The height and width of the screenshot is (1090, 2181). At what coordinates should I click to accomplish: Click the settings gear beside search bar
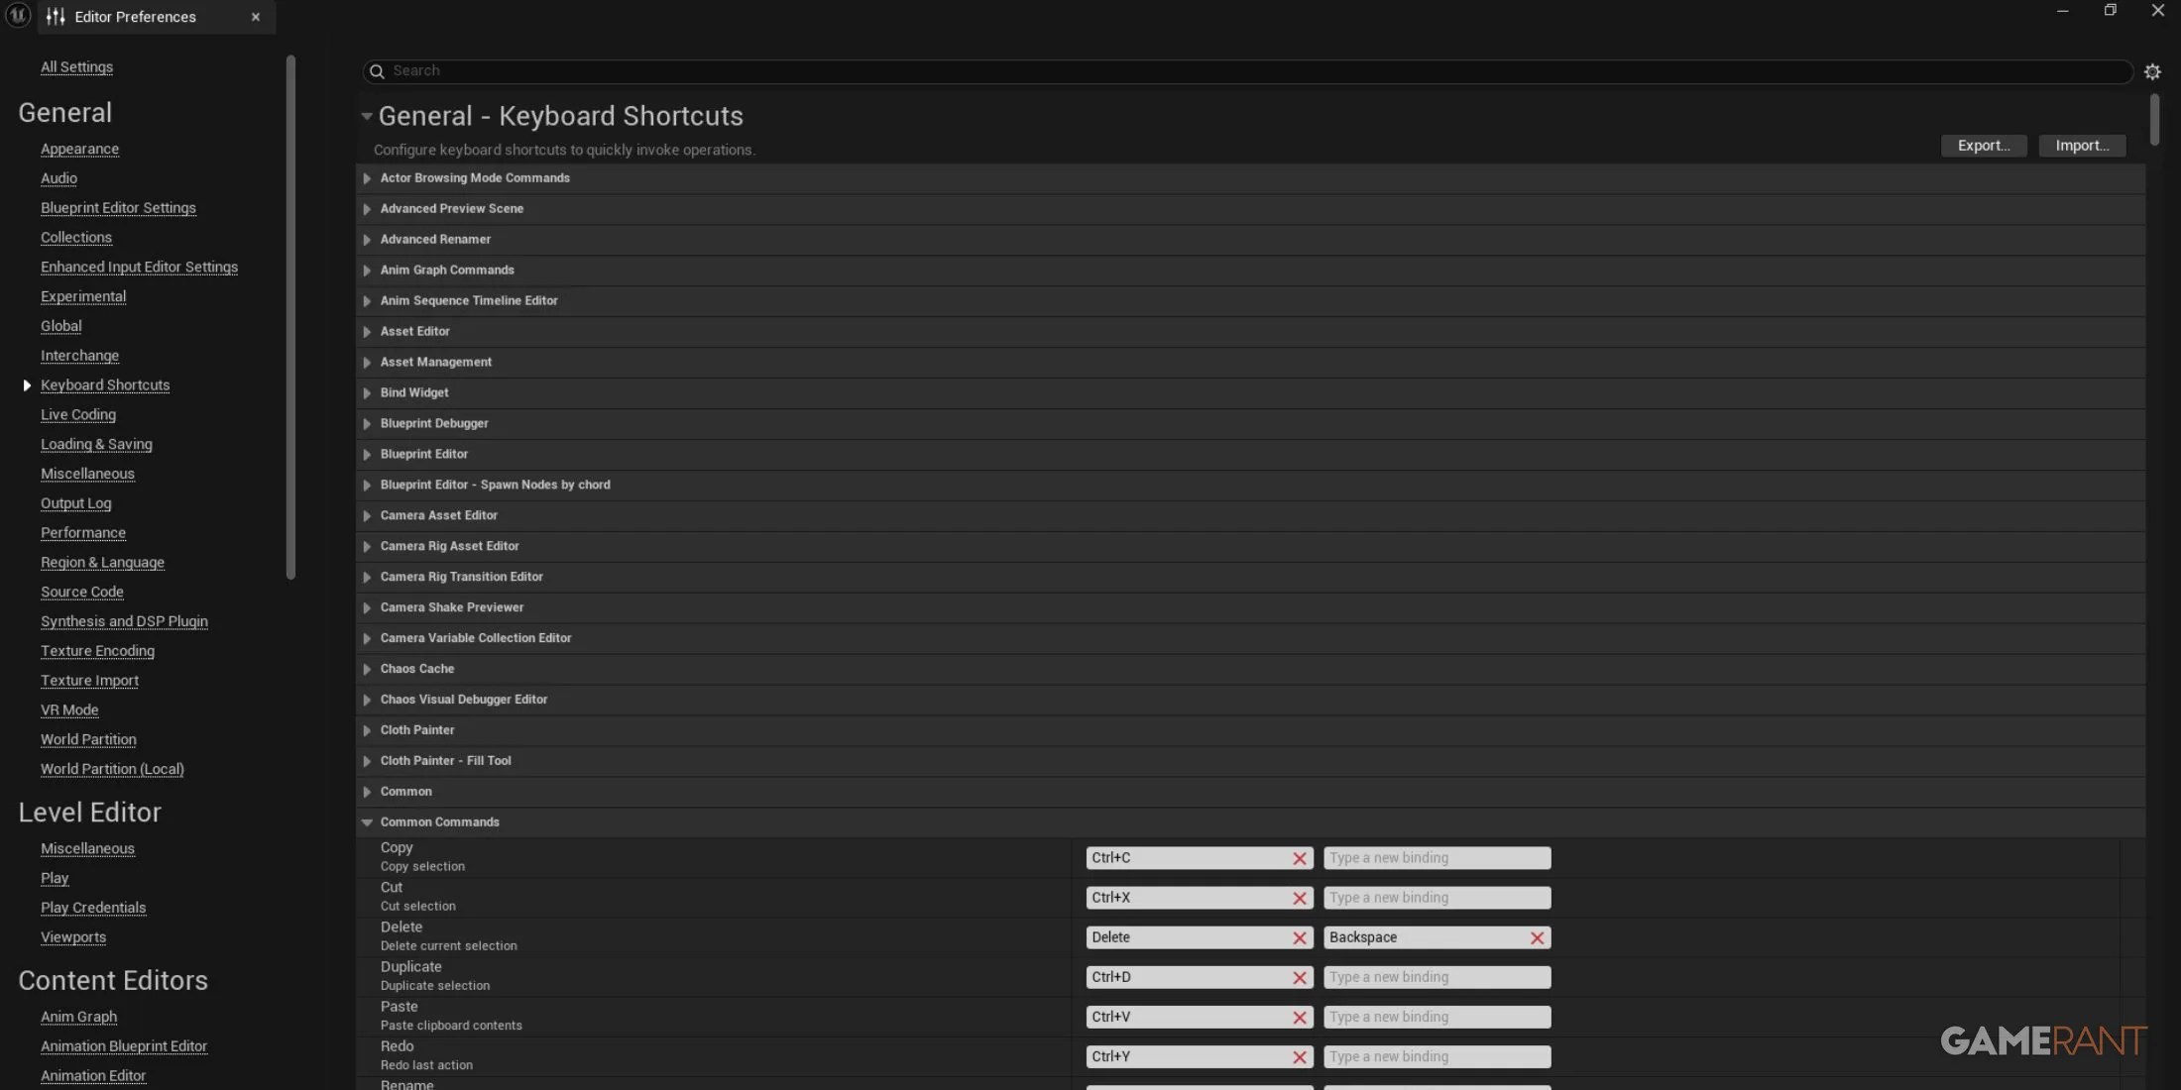click(x=2152, y=71)
